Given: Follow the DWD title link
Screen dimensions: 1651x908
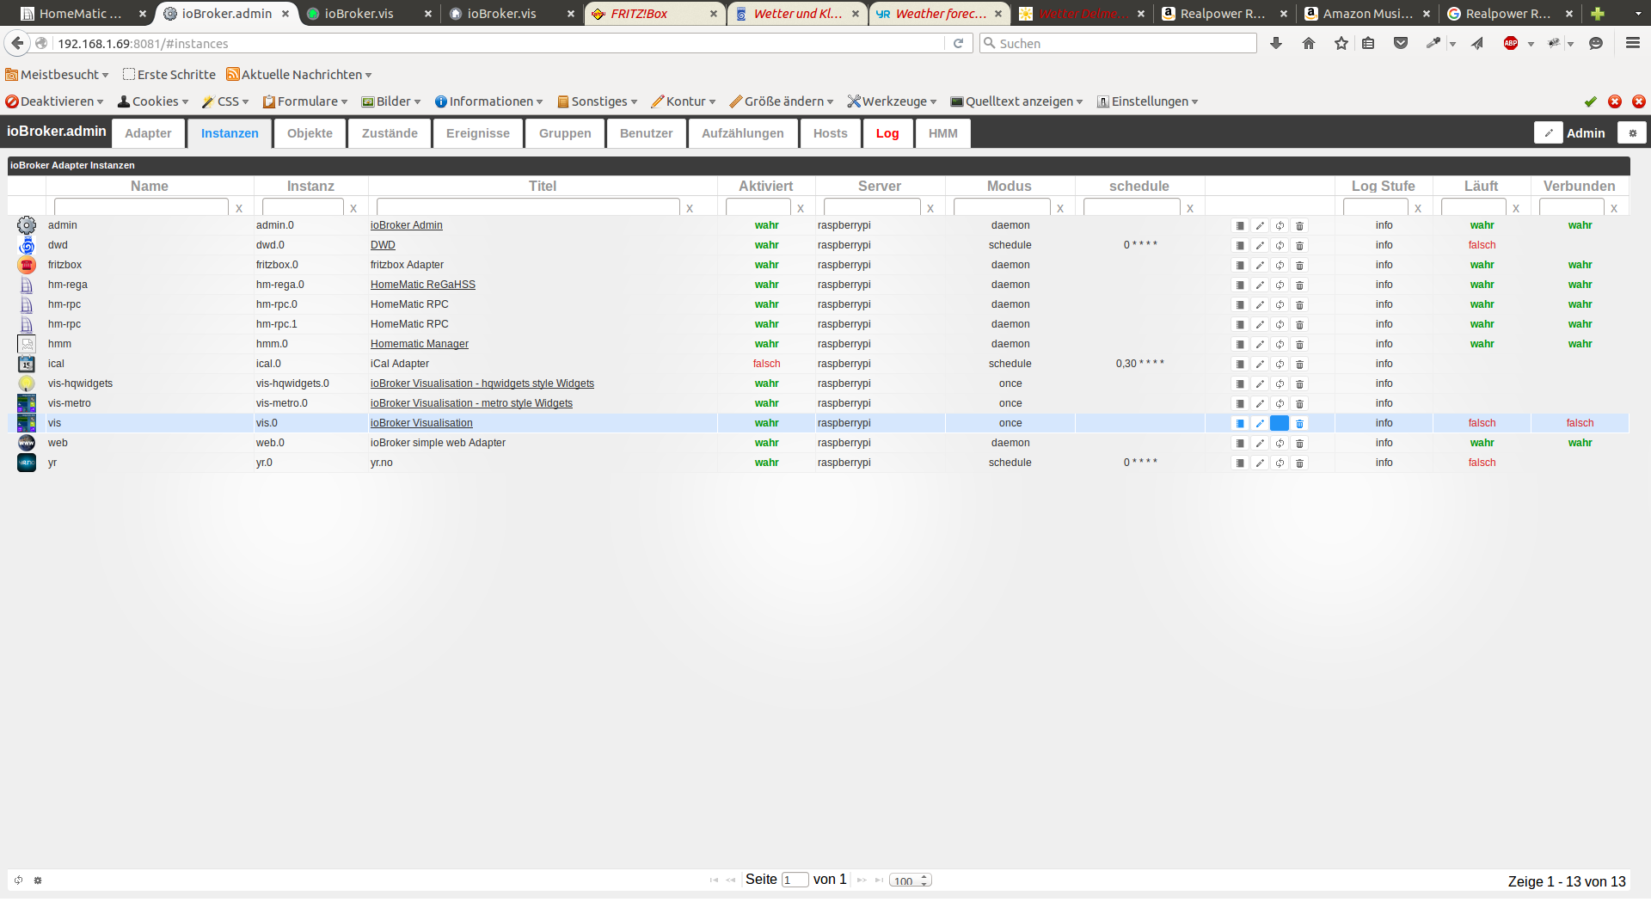Looking at the screenshot, I should coord(383,245).
